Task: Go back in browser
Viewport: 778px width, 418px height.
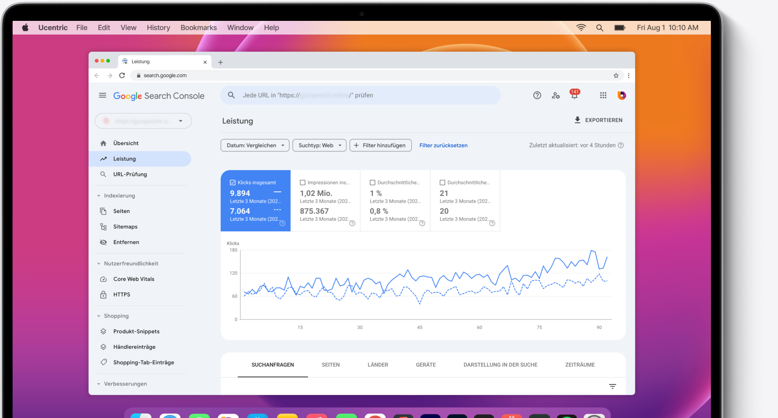Action: coord(97,75)
